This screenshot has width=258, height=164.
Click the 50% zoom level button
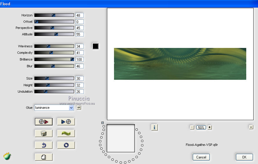coord(201,127)
